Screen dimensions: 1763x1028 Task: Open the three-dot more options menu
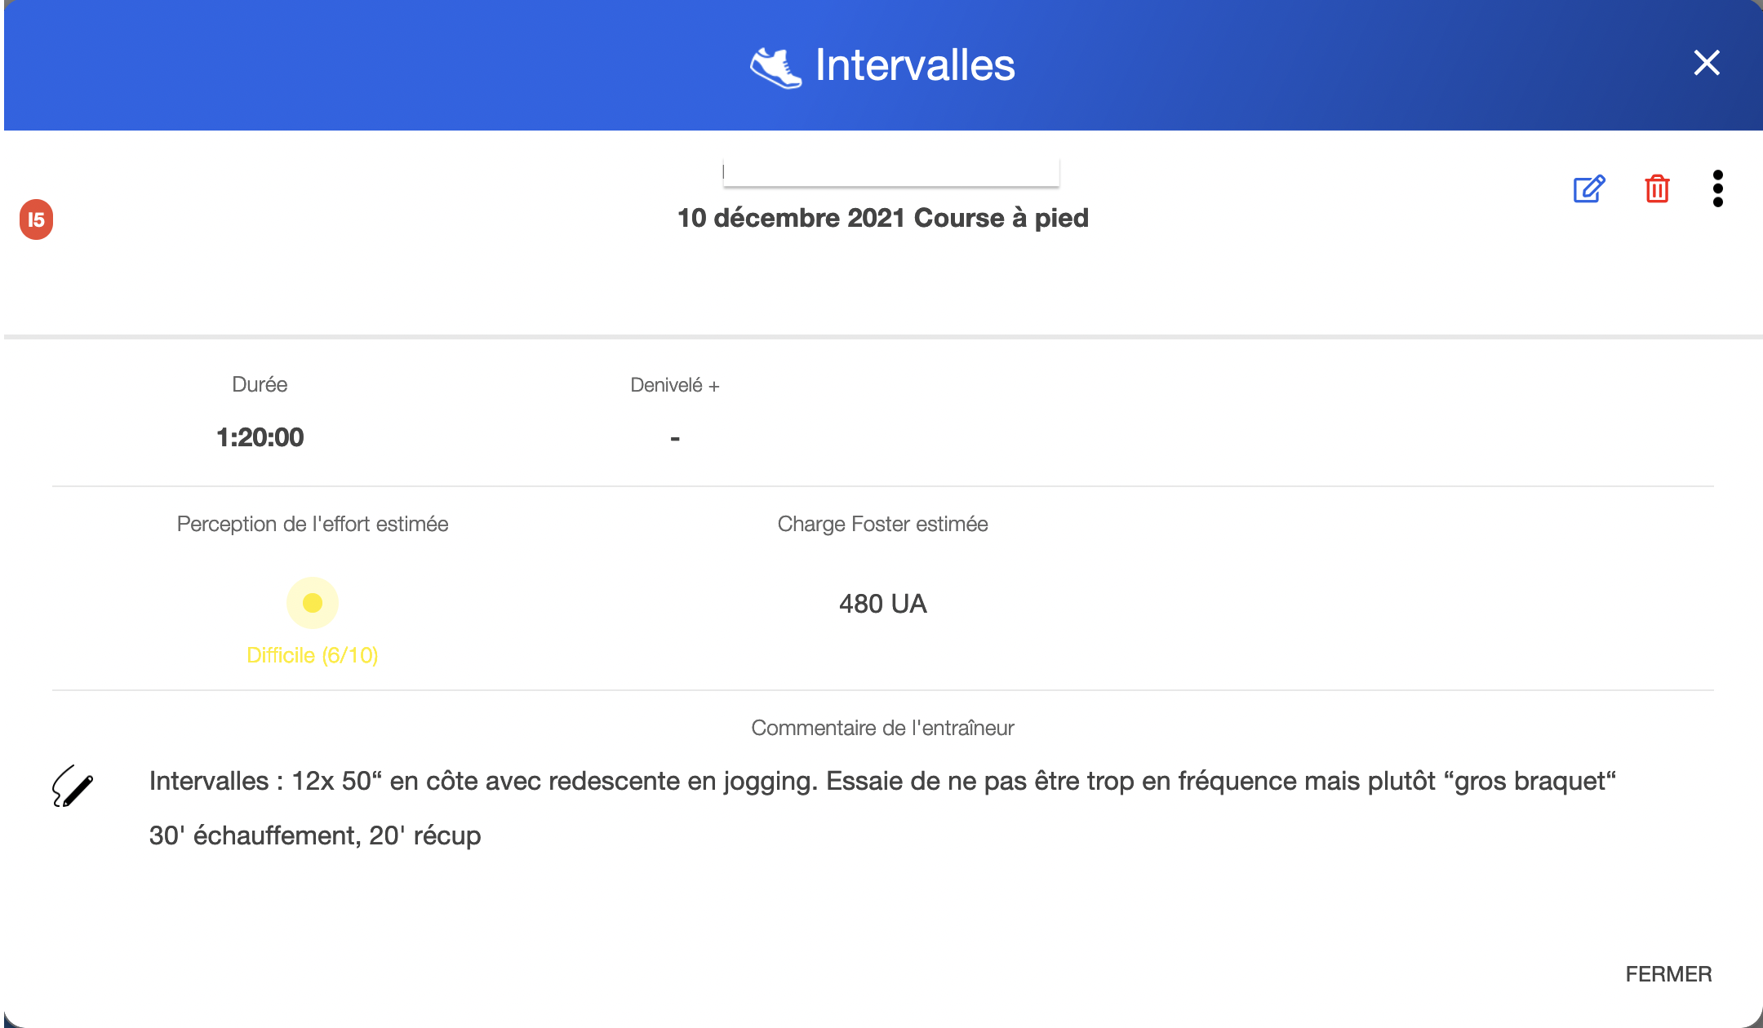(1717, 189)
